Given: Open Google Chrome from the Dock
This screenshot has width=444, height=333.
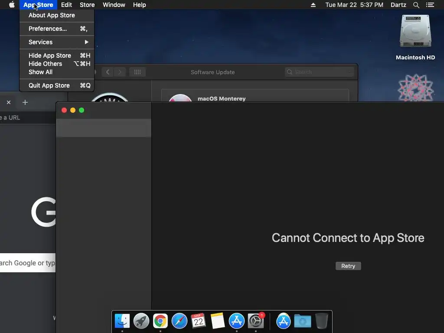Looking at the screenshot, I should point(160,321).
